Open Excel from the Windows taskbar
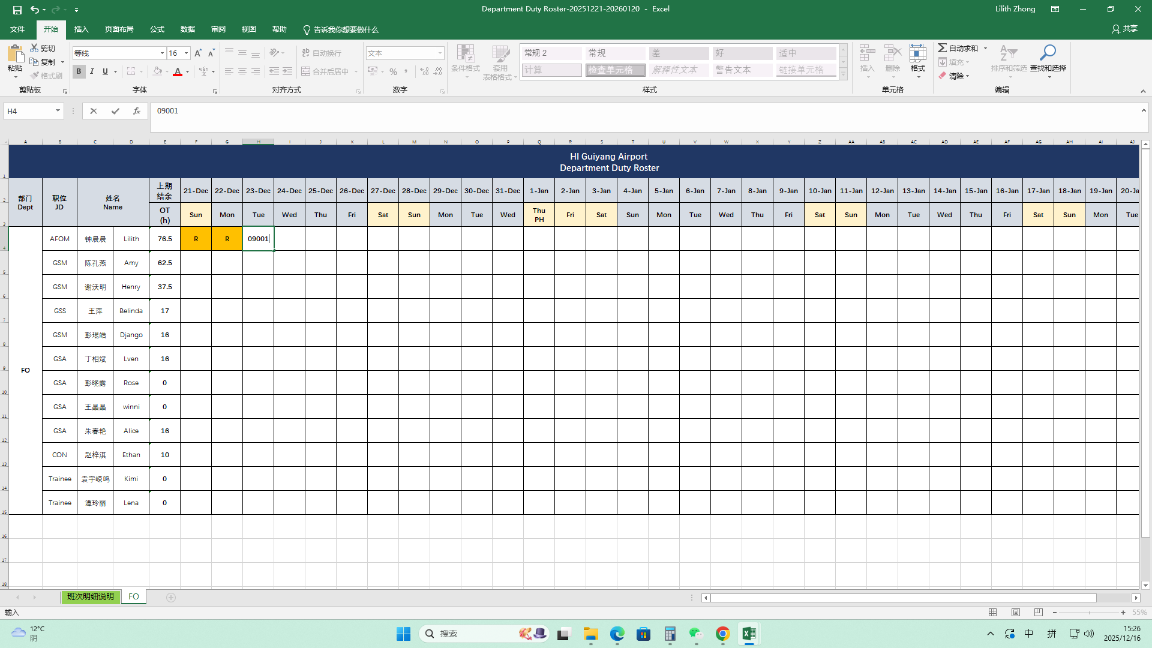The height and width of the screenshot is (648, 1152). (x=748, y=634)
